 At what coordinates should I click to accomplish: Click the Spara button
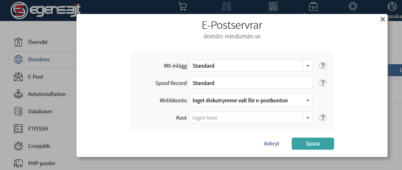(313, 143)
